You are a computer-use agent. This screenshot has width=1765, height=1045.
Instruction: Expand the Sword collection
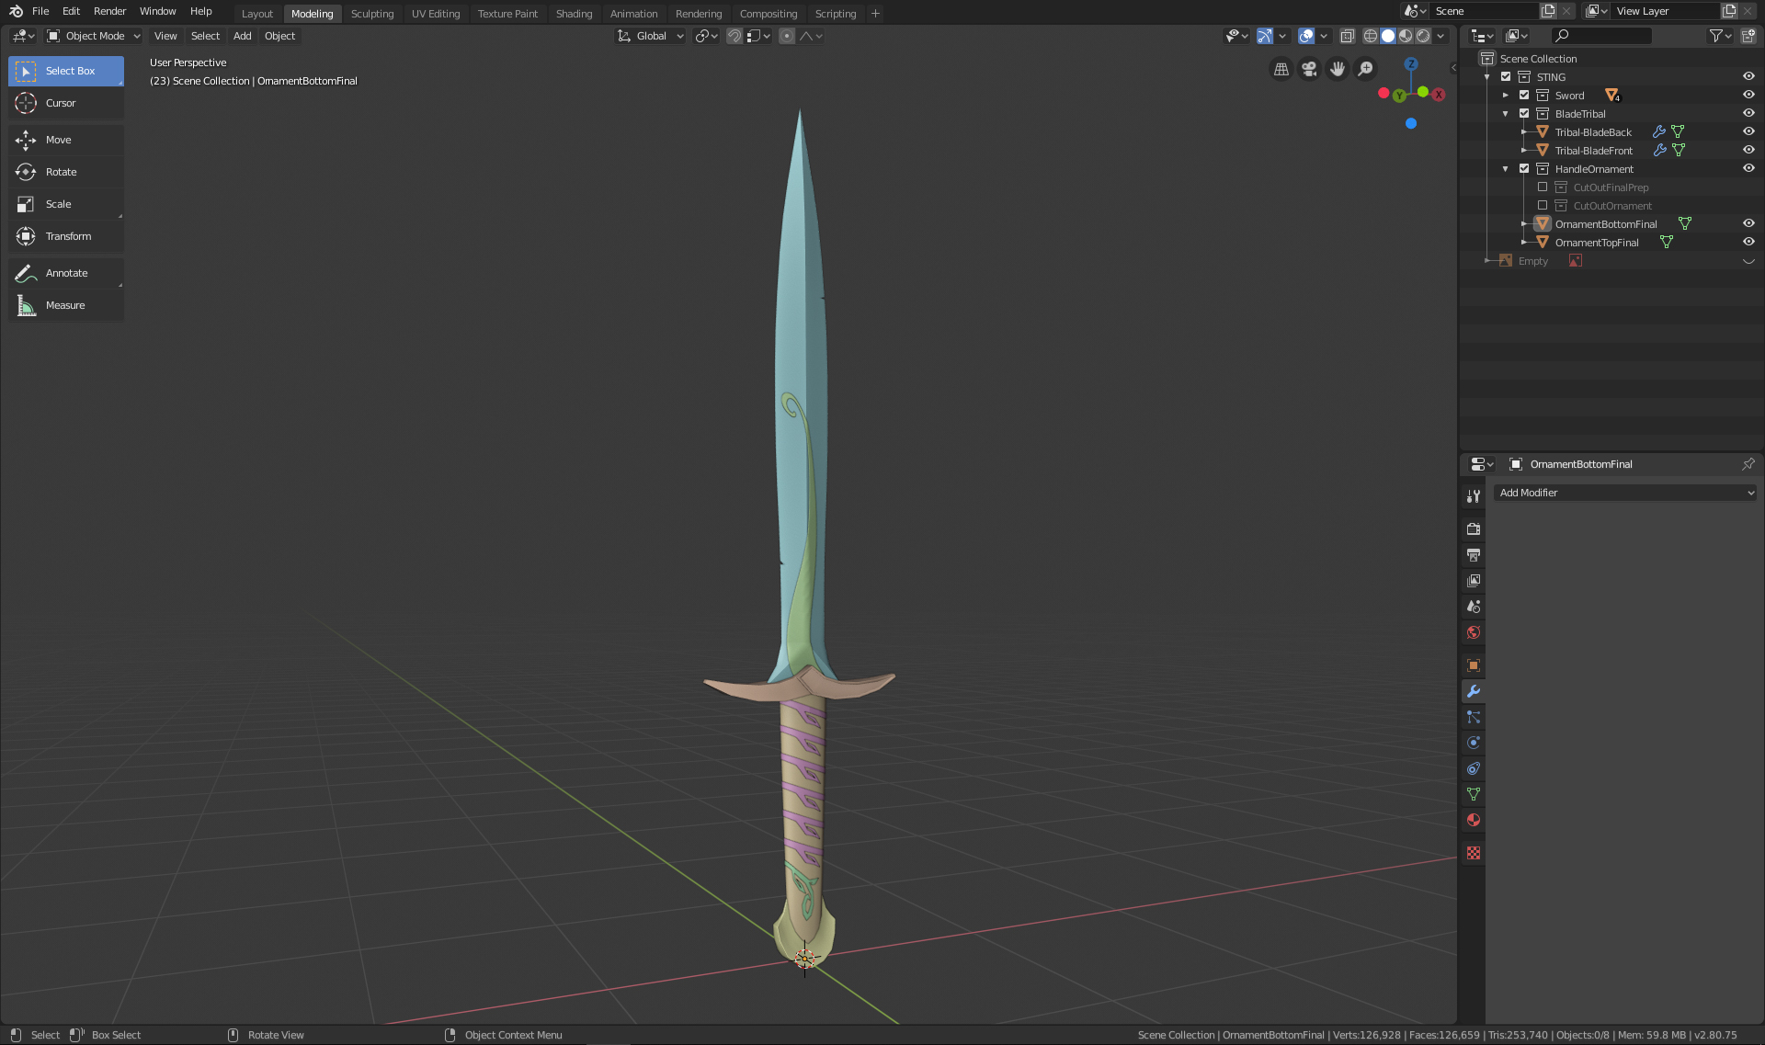pyautogui.click(x=1506, y=96)
